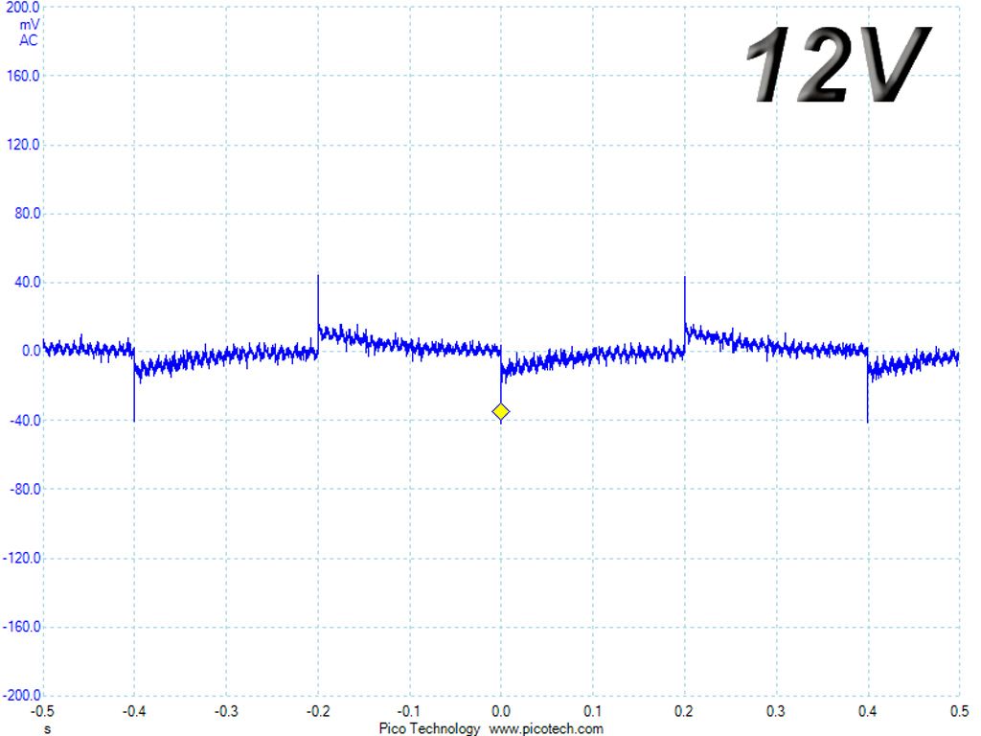981x736 pixels.
Task: Click the positive spike at 0.2 seconds
Action: click(684, 302)
